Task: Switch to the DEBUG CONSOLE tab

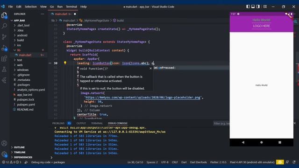Action: [118, 123]
